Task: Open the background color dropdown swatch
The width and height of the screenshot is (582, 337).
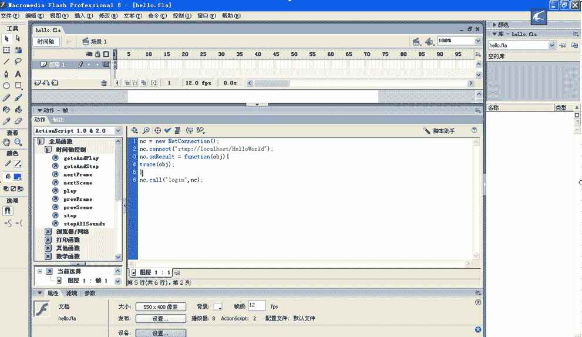Action: pyautogui.click(x=218, y=306)
